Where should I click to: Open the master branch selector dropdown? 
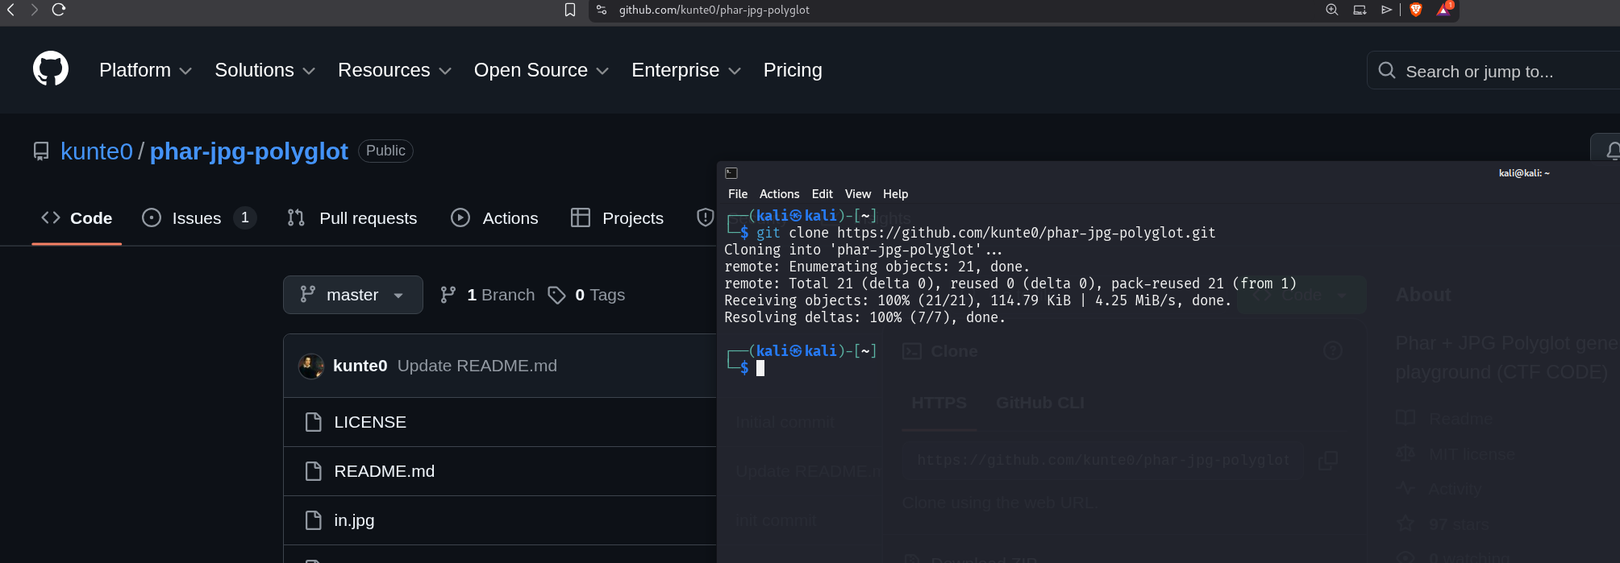[x=352, y=295]
